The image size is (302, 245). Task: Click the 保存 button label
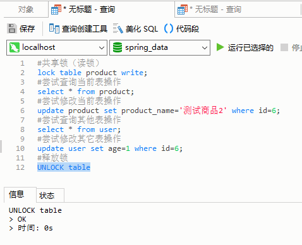click(x=27, y=29)
